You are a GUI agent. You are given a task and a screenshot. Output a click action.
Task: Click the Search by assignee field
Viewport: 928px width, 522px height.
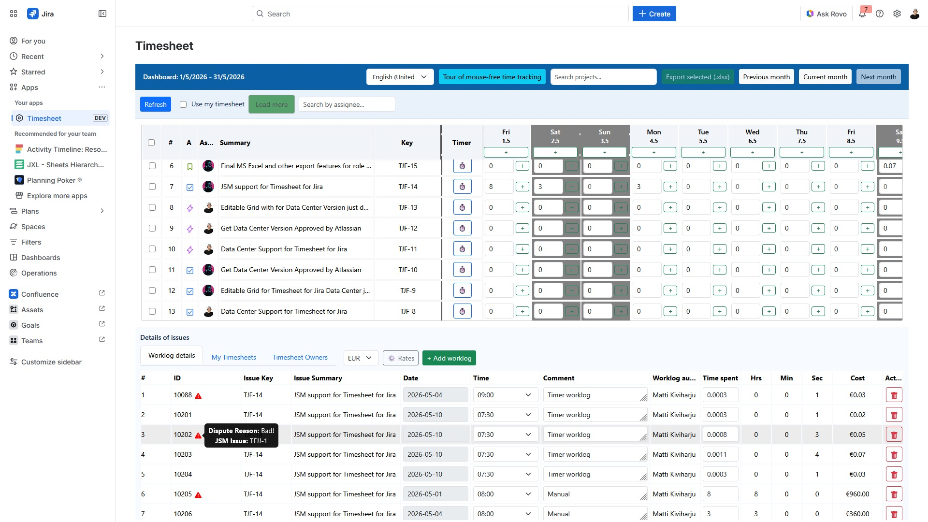pyautogui.click(x=347, y=104)
